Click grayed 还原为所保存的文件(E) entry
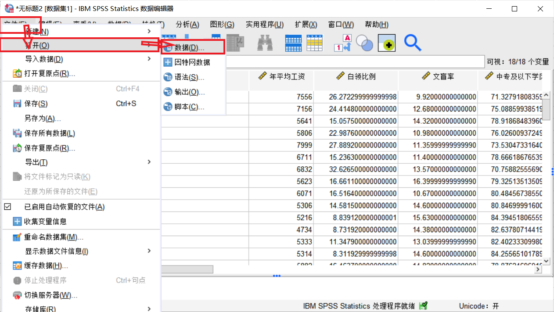Viewport: 554px width, 312px height. point(80,191)
